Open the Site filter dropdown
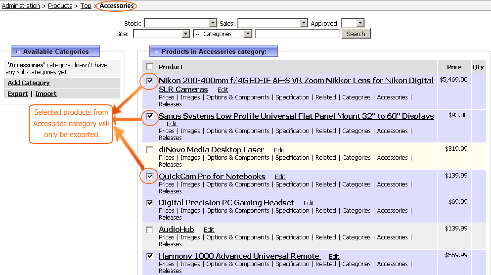 (x=162, y=34)
